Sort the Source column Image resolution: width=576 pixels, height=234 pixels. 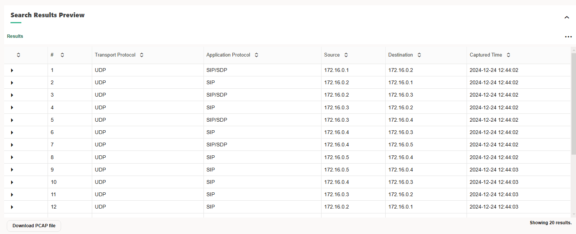pos(346,55)
